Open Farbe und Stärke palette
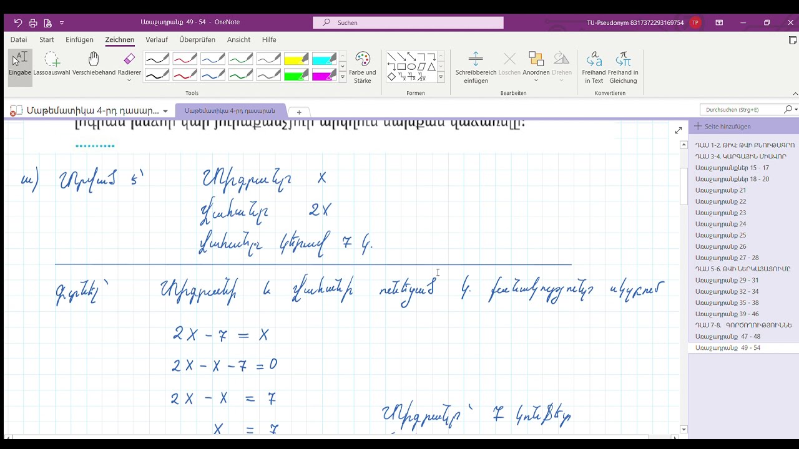The height and width of the screenshot is (449, 799). (363, 67)
